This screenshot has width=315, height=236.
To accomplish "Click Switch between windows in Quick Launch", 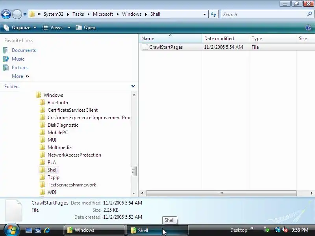I will coord(38,230).
